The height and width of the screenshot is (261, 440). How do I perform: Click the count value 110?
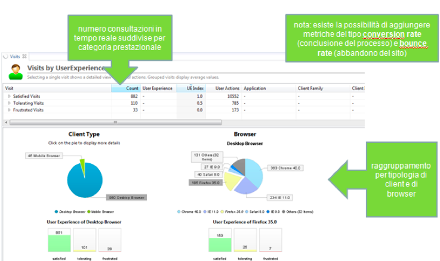click(x=134, y=103)
